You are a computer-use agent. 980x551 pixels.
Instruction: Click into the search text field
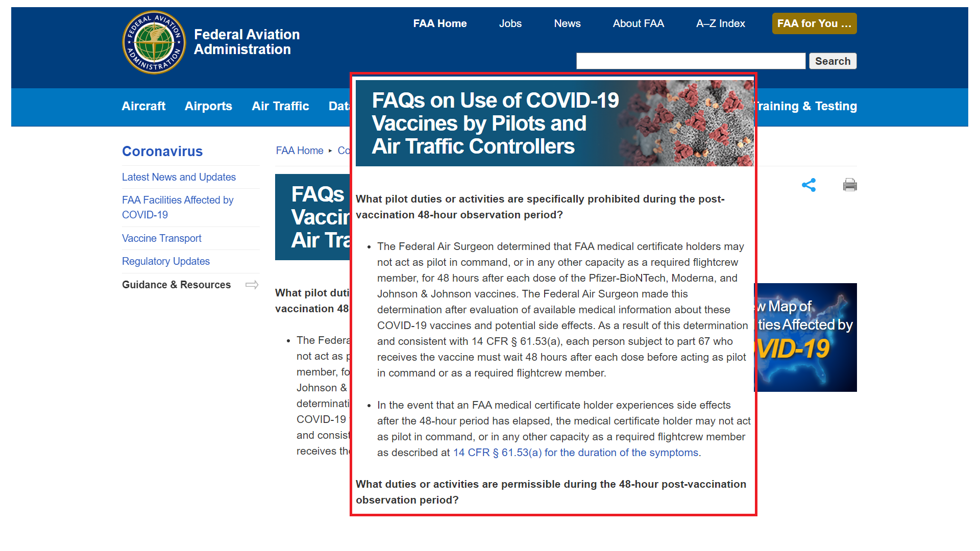point(690,61)
